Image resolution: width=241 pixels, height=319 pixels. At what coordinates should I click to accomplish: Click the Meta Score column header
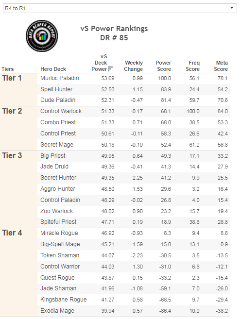point(221,66)
